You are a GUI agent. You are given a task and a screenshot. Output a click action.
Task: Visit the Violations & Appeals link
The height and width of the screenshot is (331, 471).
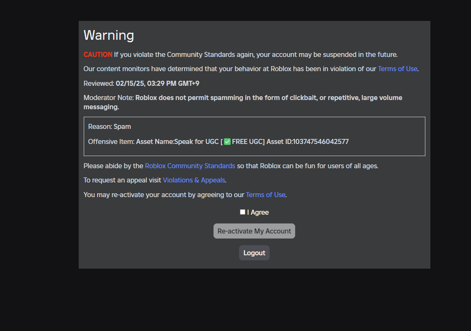coord(194,180)
